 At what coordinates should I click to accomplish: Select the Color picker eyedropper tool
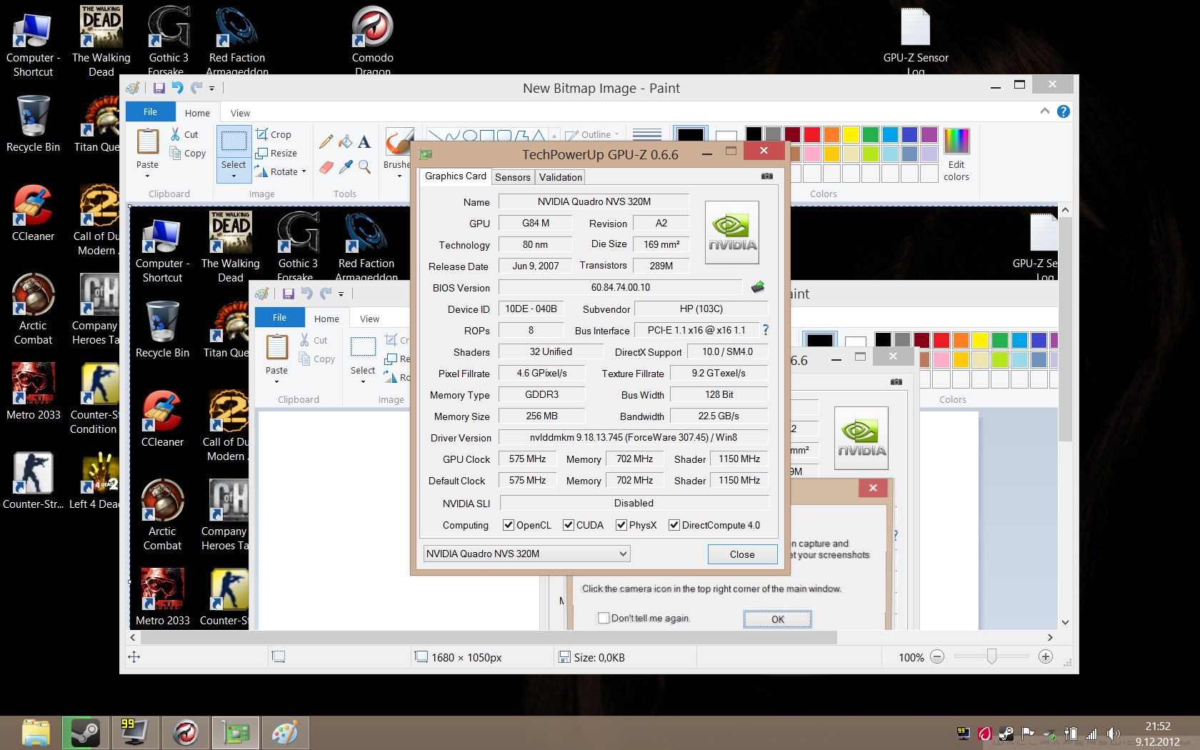tap(346, 167)
